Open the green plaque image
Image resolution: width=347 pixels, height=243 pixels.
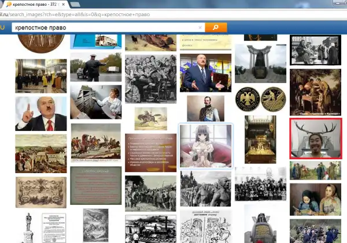click(x=95, y=185)
